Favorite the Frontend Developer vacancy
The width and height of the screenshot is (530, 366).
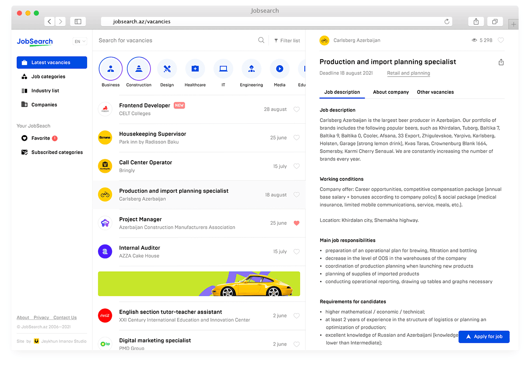point(296,109)
